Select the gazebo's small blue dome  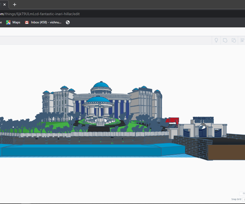[x=98, y=100]
